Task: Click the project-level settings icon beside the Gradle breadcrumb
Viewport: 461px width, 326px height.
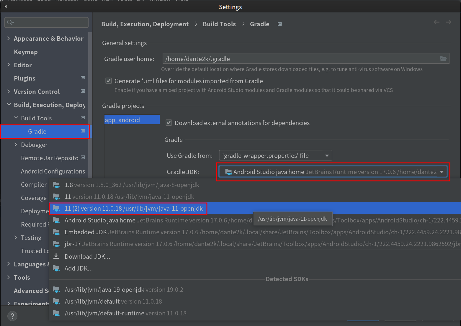Action: click(280, 24)
